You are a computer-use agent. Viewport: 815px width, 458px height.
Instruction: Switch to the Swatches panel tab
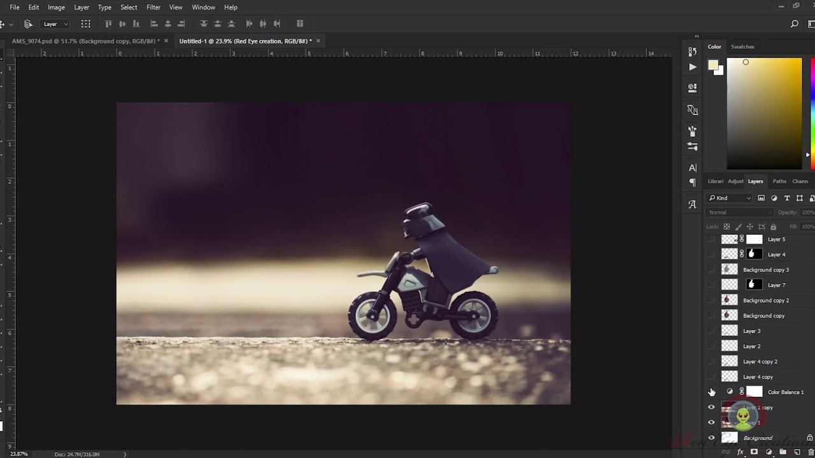tap(742, 46)
